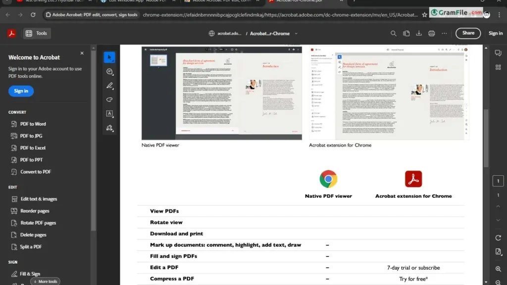Click the 'Edit a PDF' row label

(164, 268)
